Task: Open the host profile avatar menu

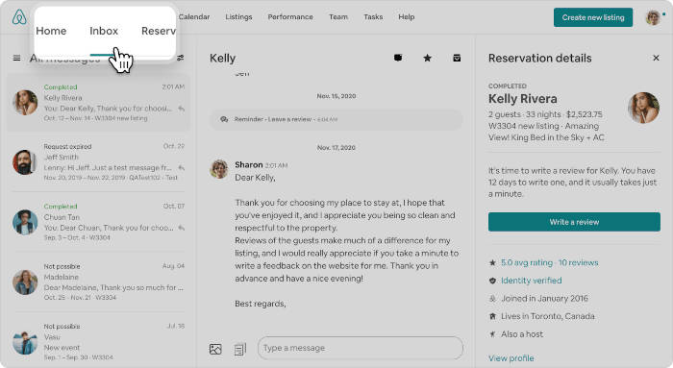Action: (x=653, y=17)
